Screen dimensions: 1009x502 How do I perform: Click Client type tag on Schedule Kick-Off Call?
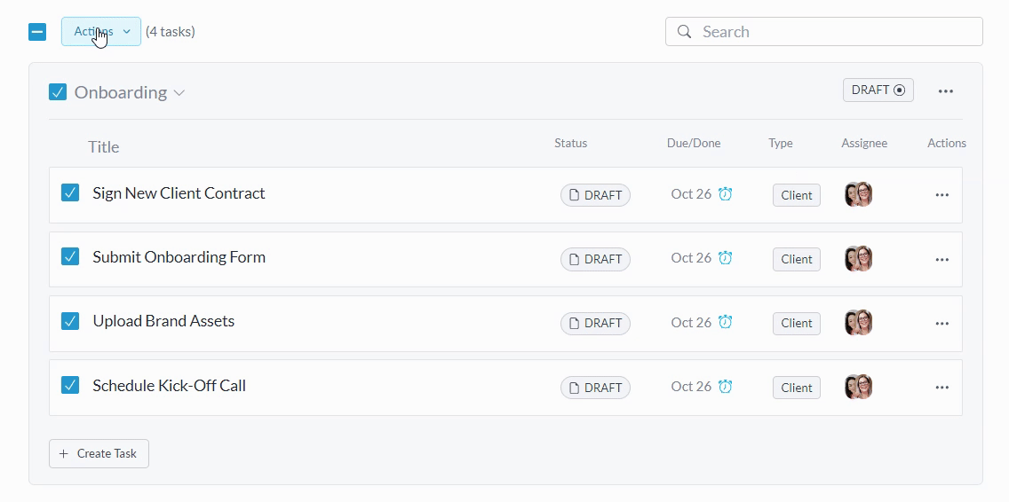click(796, 388)
